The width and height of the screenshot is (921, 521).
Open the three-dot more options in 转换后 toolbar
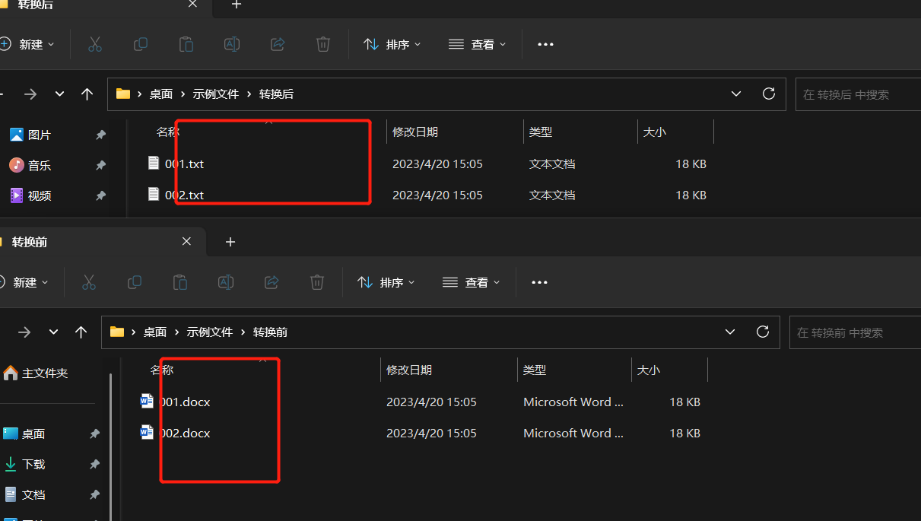(545, 44)
